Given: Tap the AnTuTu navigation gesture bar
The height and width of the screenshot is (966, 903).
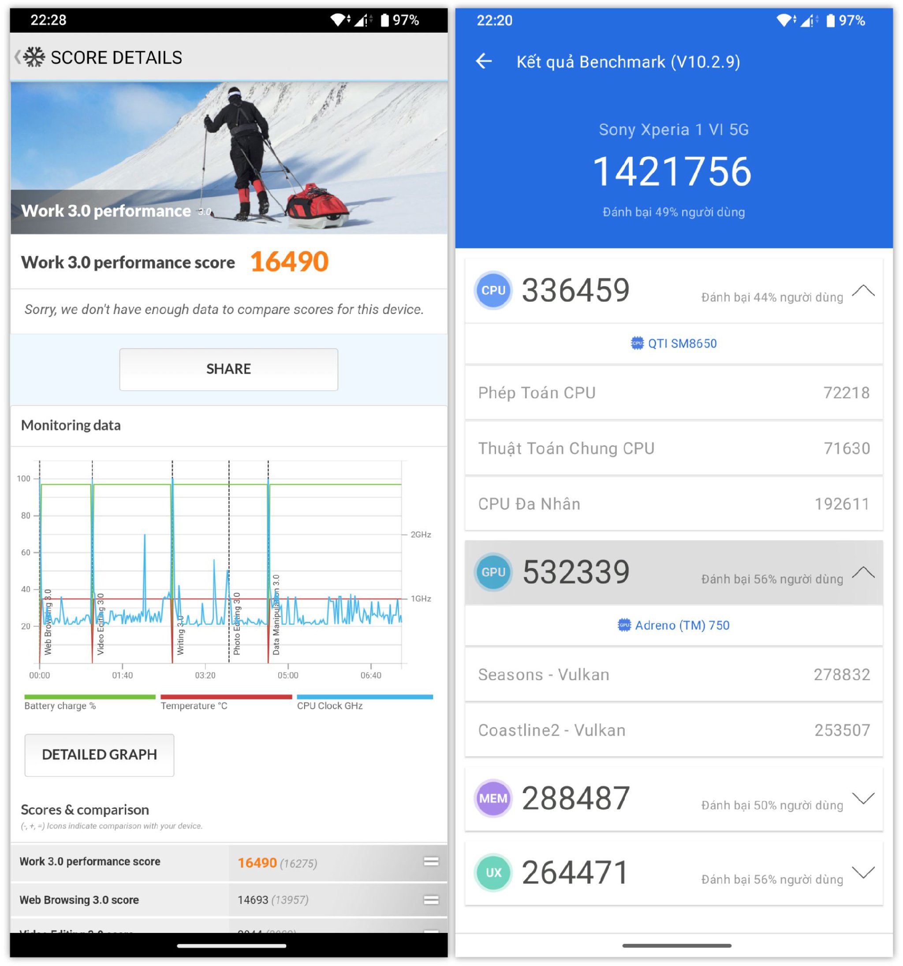Looking at the screenshot, I should pos(677,946).
